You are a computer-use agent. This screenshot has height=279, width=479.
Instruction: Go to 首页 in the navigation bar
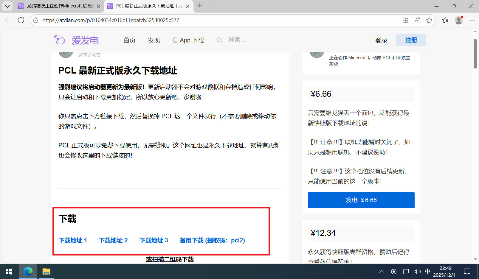(x=129, y=40)
